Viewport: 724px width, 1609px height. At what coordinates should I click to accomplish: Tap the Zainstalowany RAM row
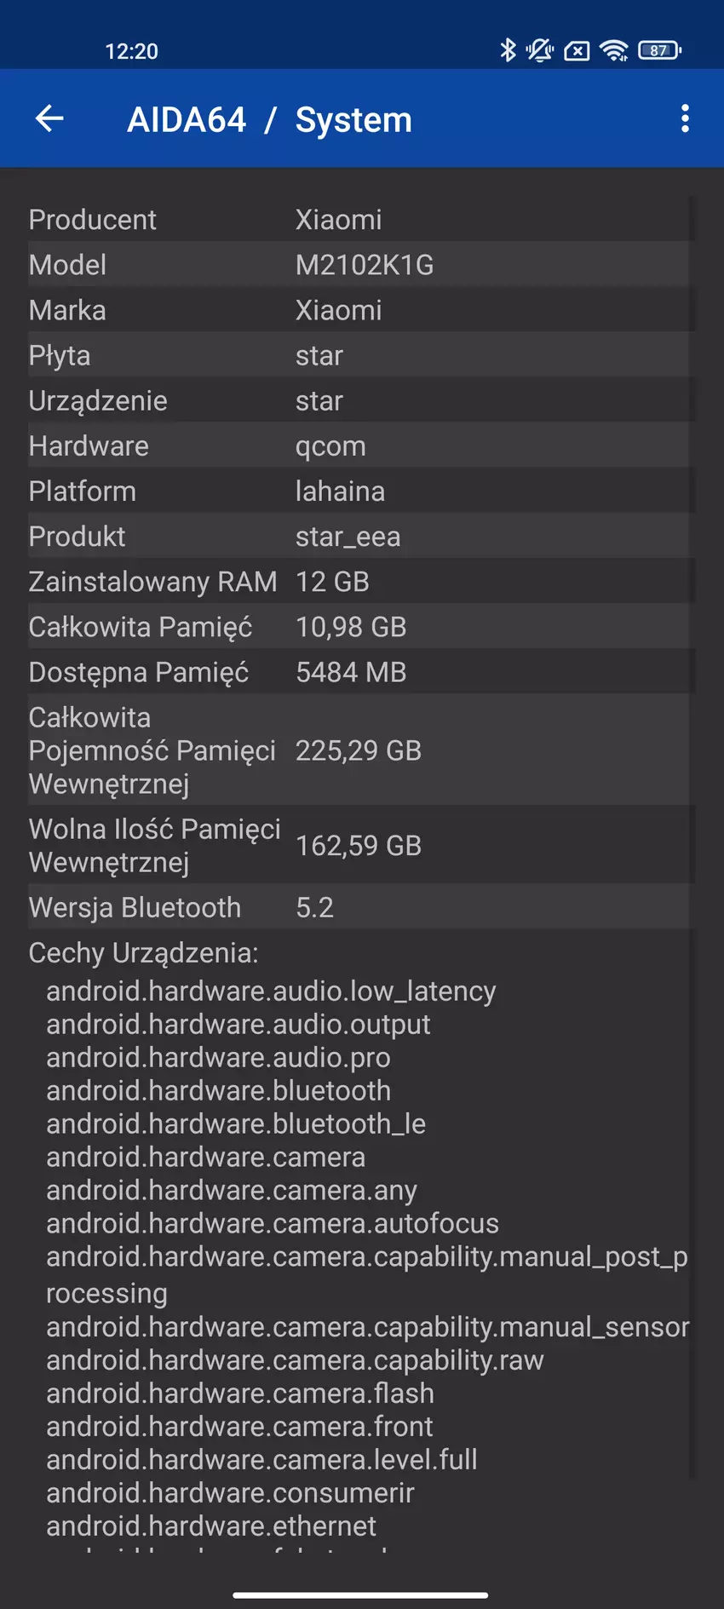coord(358,582)
